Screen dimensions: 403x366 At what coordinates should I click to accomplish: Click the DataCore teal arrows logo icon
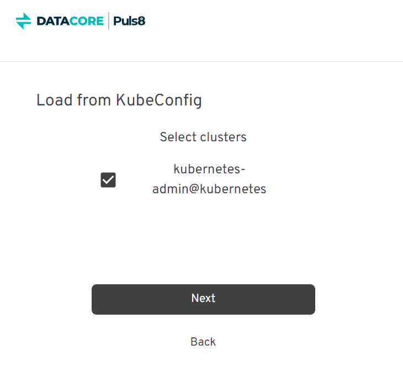click(x=24, y=22)
